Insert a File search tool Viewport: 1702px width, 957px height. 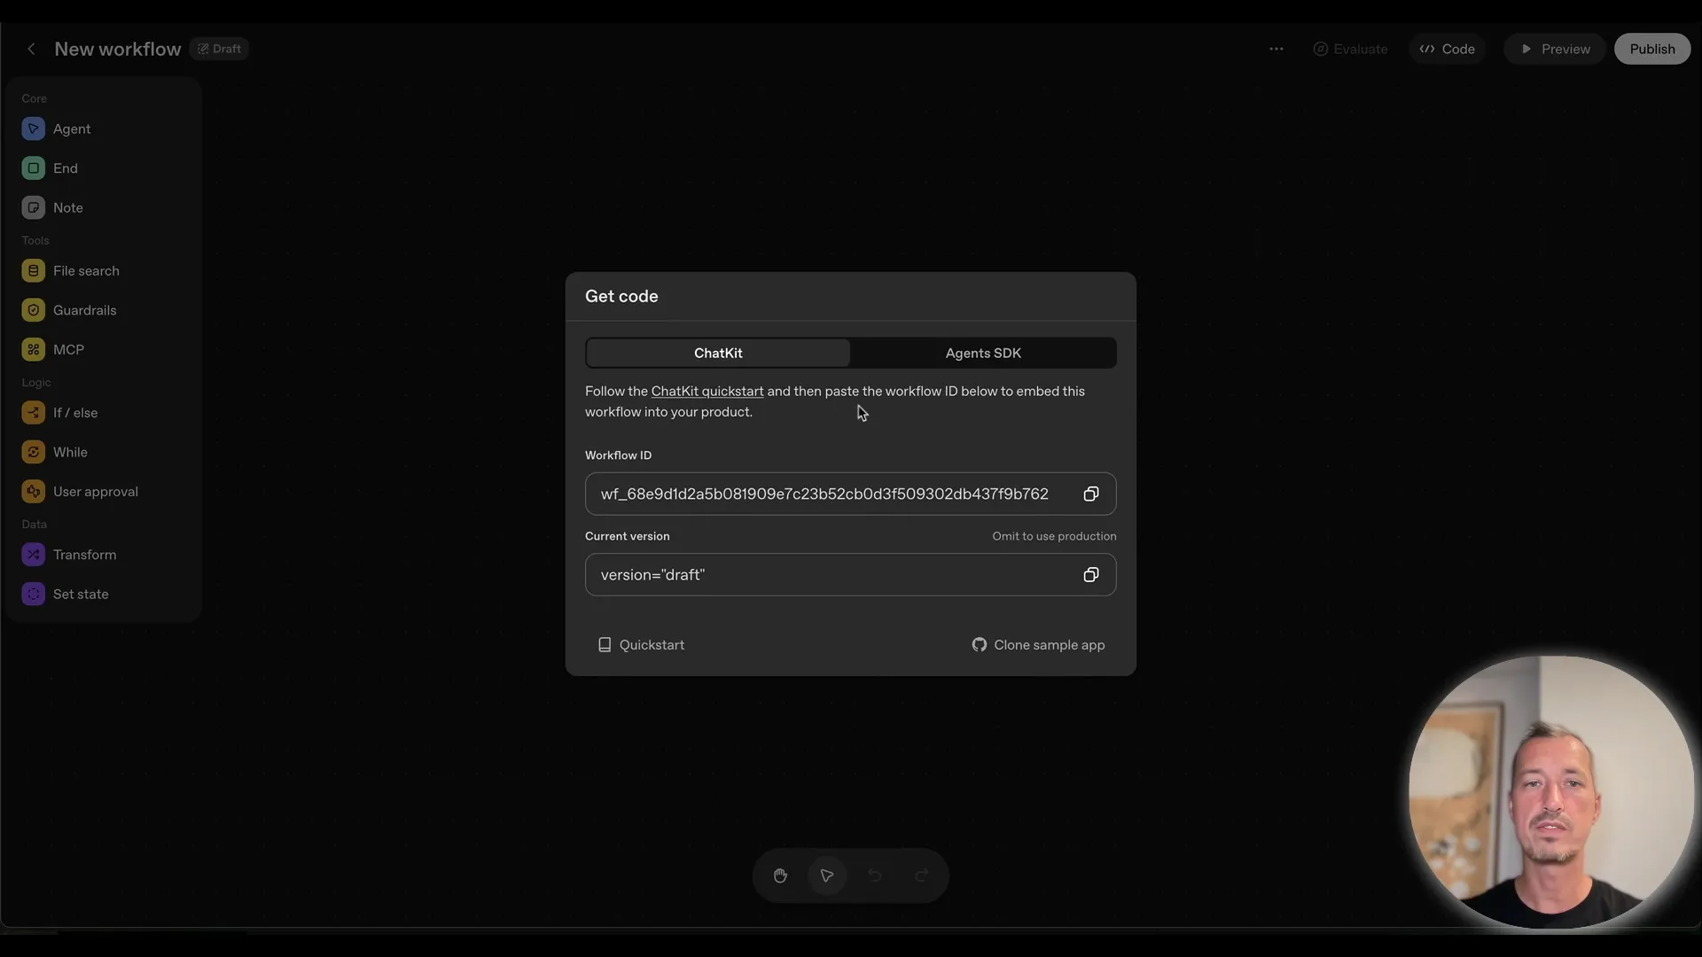click(86, 270)
